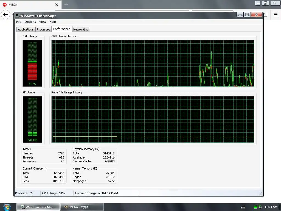Click the Task Manager window resize grip

(261, 194)
